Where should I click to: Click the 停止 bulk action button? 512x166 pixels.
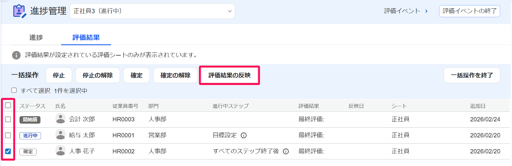[x=59, y=75]
